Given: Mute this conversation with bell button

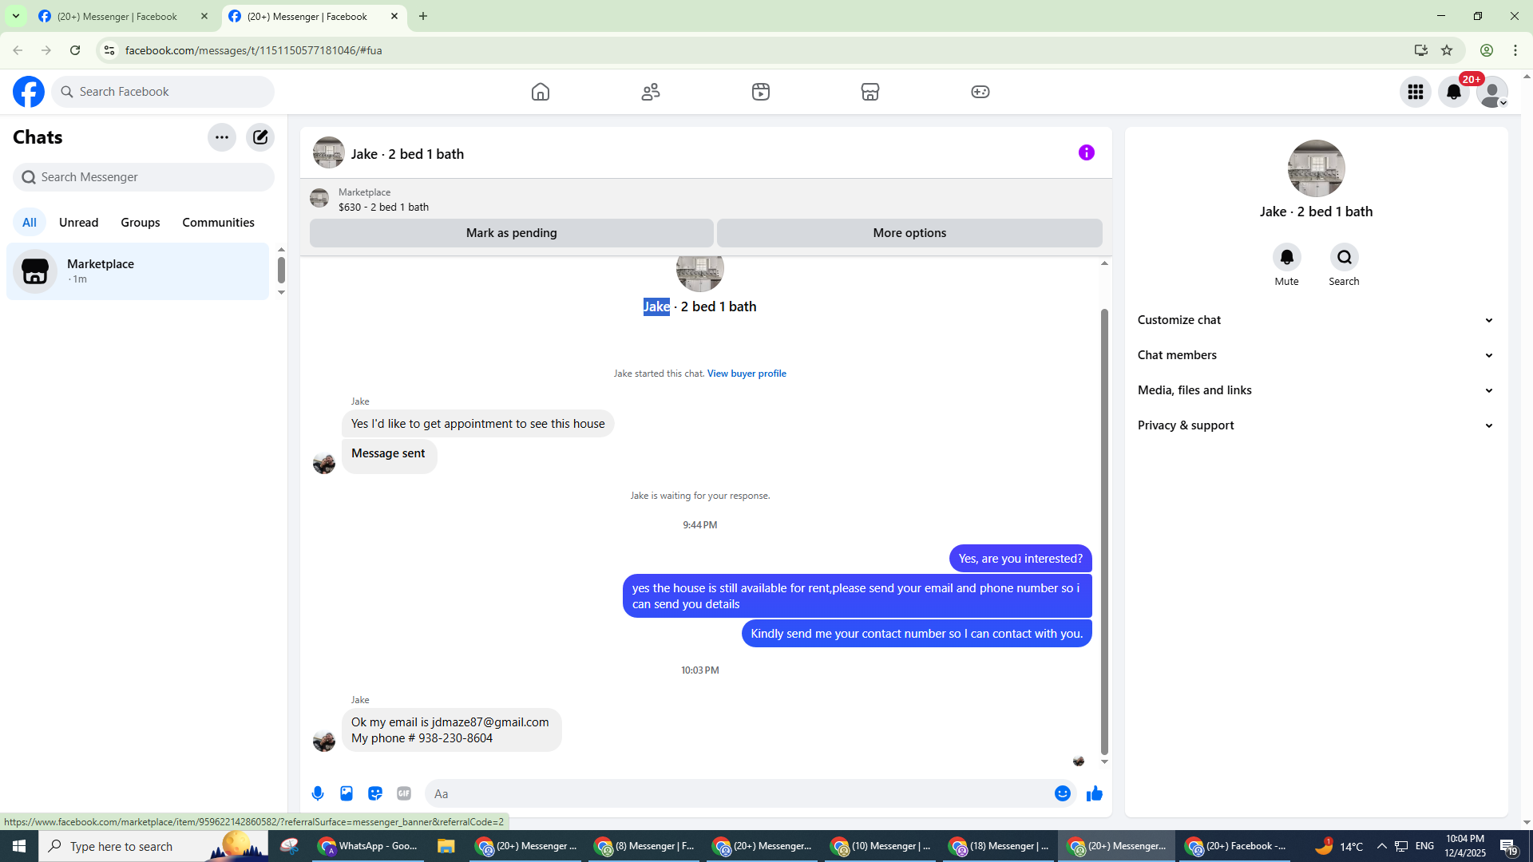Looking at the screenshot, I should (x=1286, y=258).
